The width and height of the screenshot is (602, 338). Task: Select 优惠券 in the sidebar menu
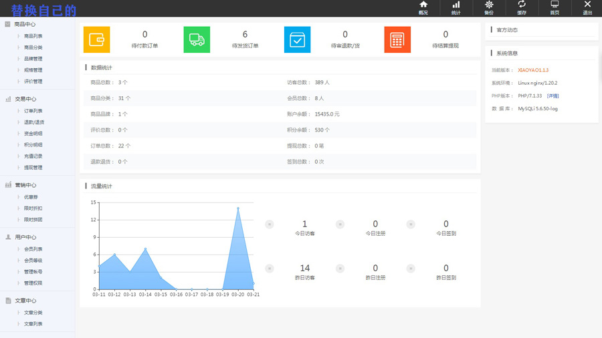[31, 197]
